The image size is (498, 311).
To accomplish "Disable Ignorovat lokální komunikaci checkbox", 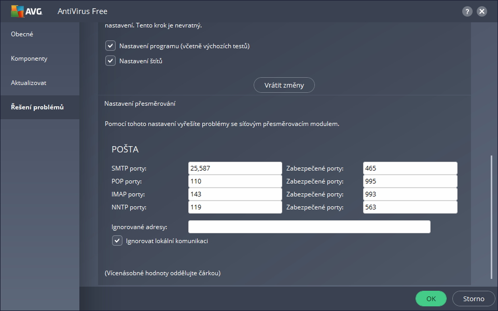I will point(117,241).
